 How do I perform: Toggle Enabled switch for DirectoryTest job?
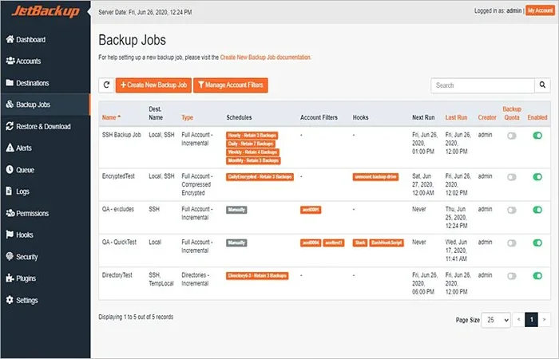(537, 276)
